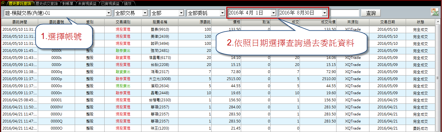Select the 未實現損益 tab
Image resolution: width=442 pixels, height=132 pixels.
coord(88,3)
